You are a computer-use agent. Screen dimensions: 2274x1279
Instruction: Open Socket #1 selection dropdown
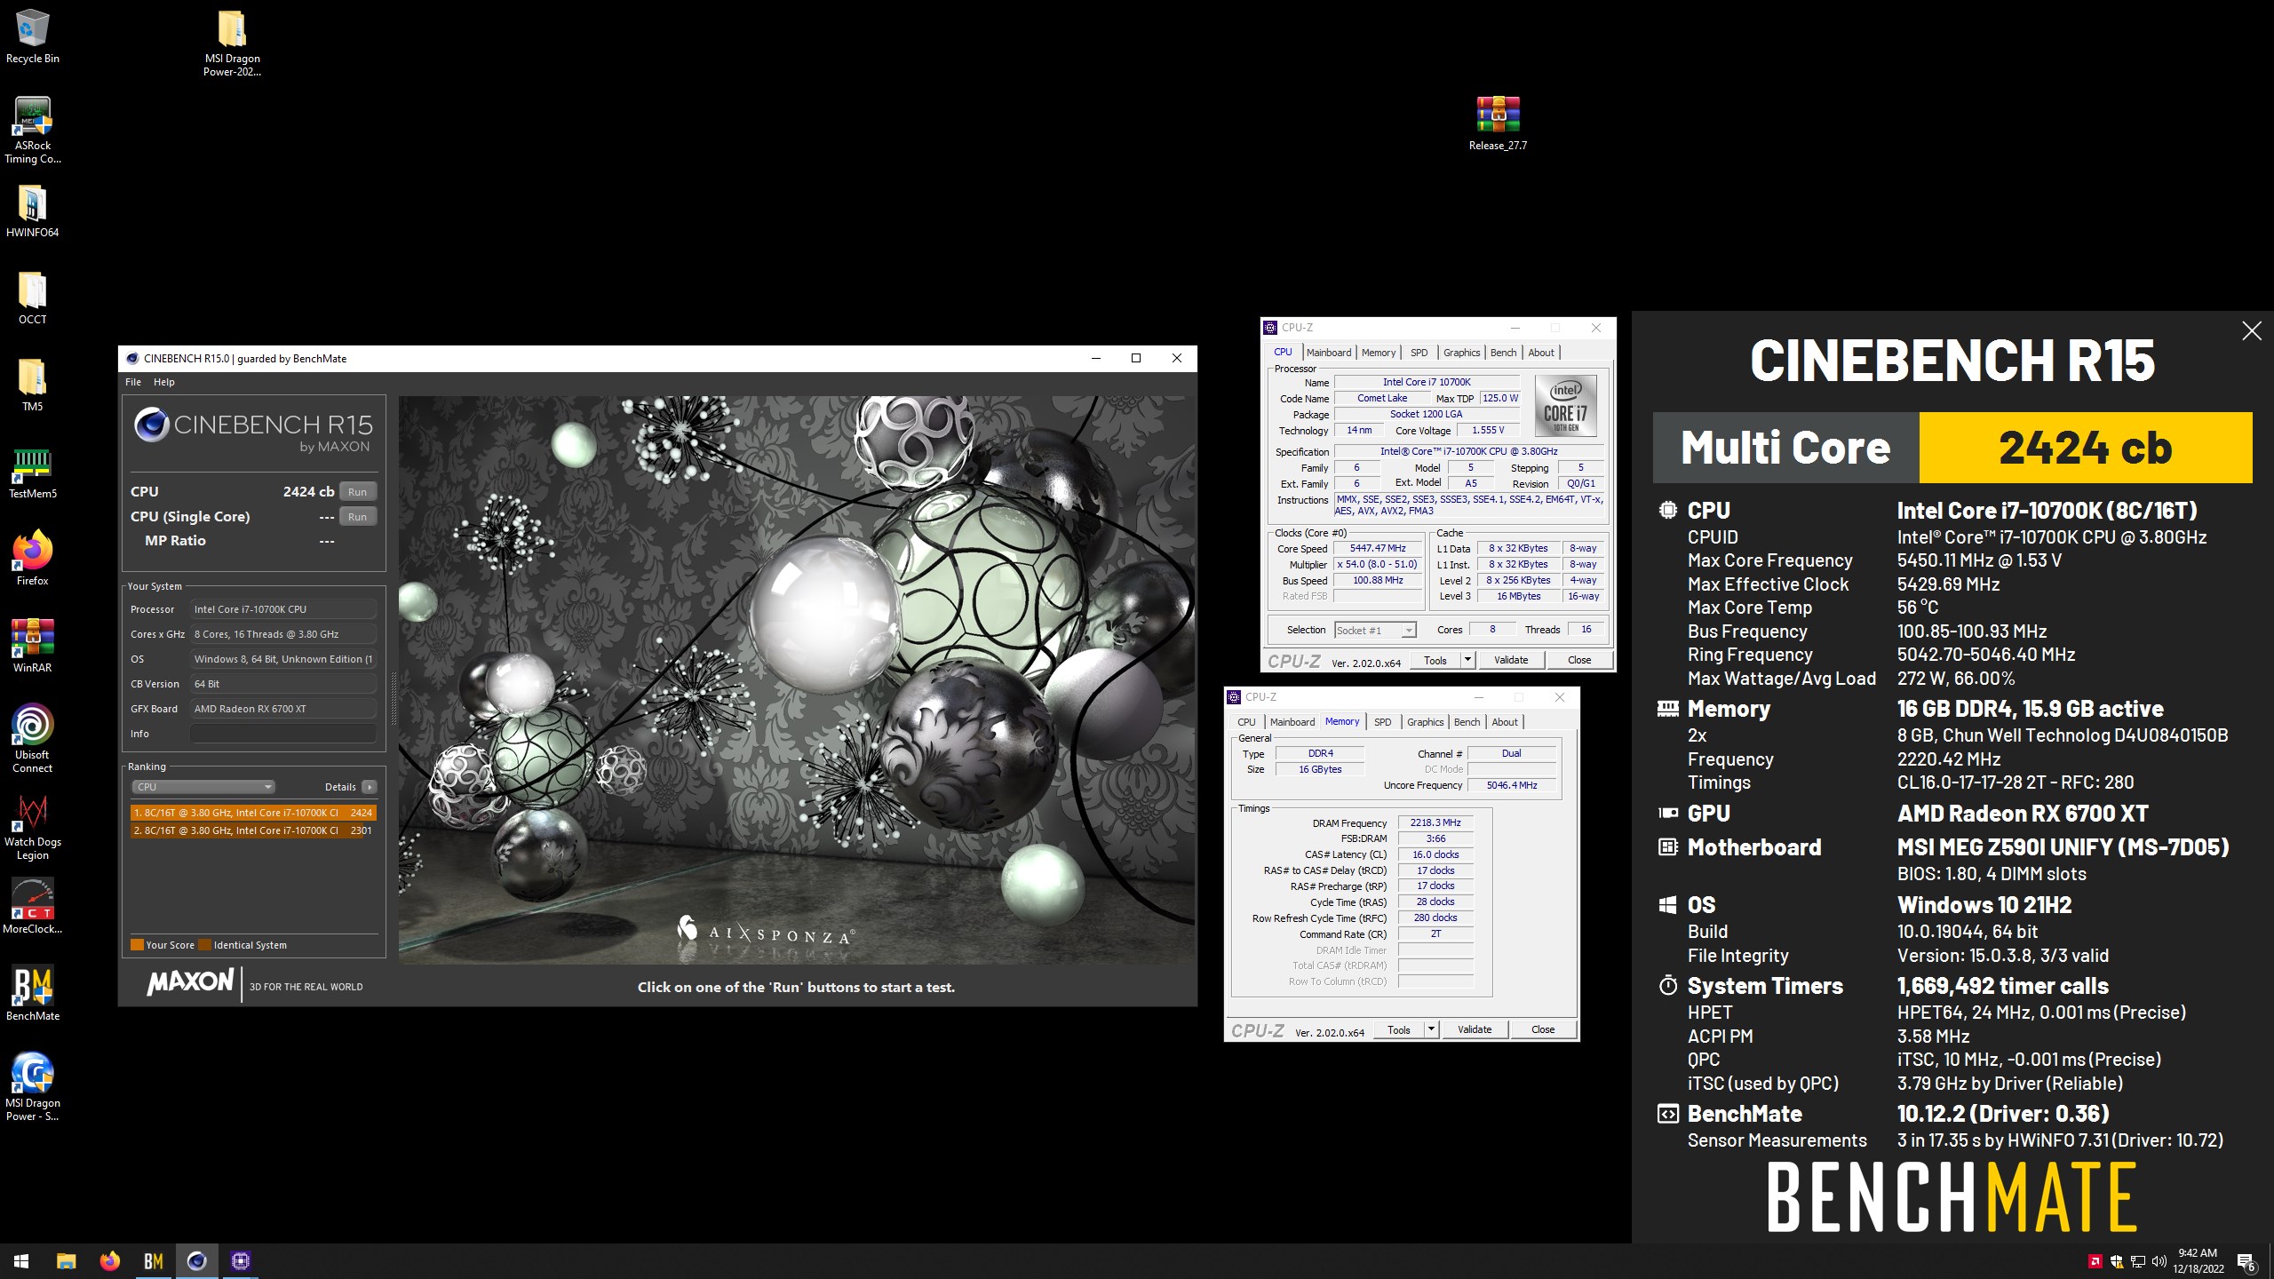click(x=1375, y=630)
